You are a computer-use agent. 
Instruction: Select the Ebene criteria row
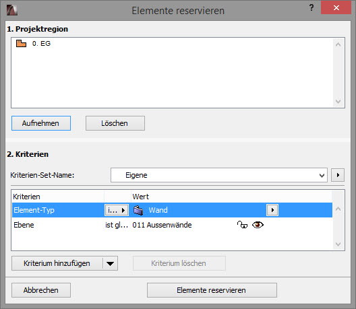172,225
